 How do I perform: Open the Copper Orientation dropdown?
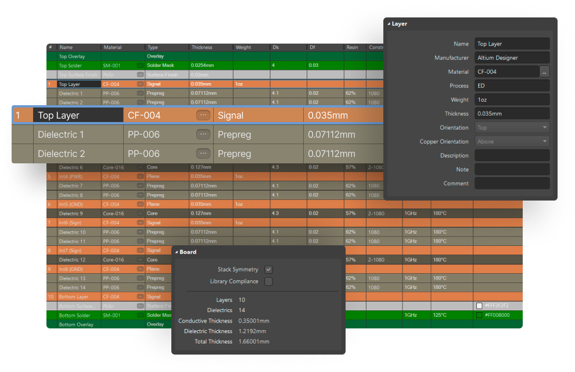(512, 142)
